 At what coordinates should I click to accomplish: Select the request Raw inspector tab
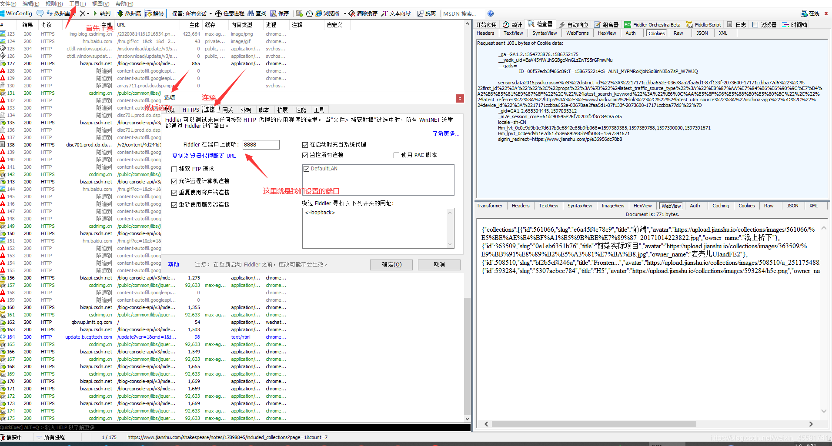[678, 33]
